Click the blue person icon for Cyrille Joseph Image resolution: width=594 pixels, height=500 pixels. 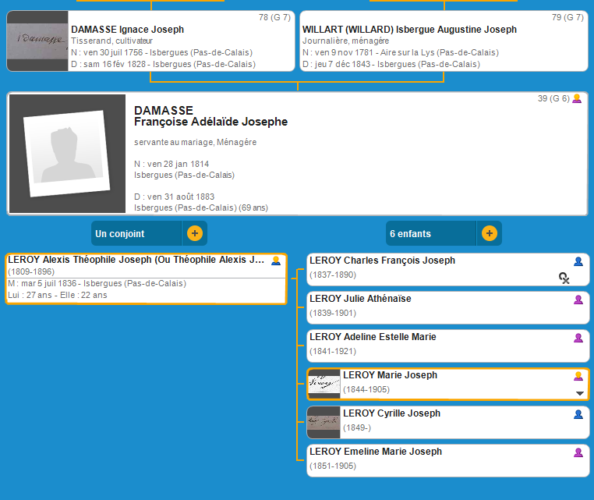(578, 414)
